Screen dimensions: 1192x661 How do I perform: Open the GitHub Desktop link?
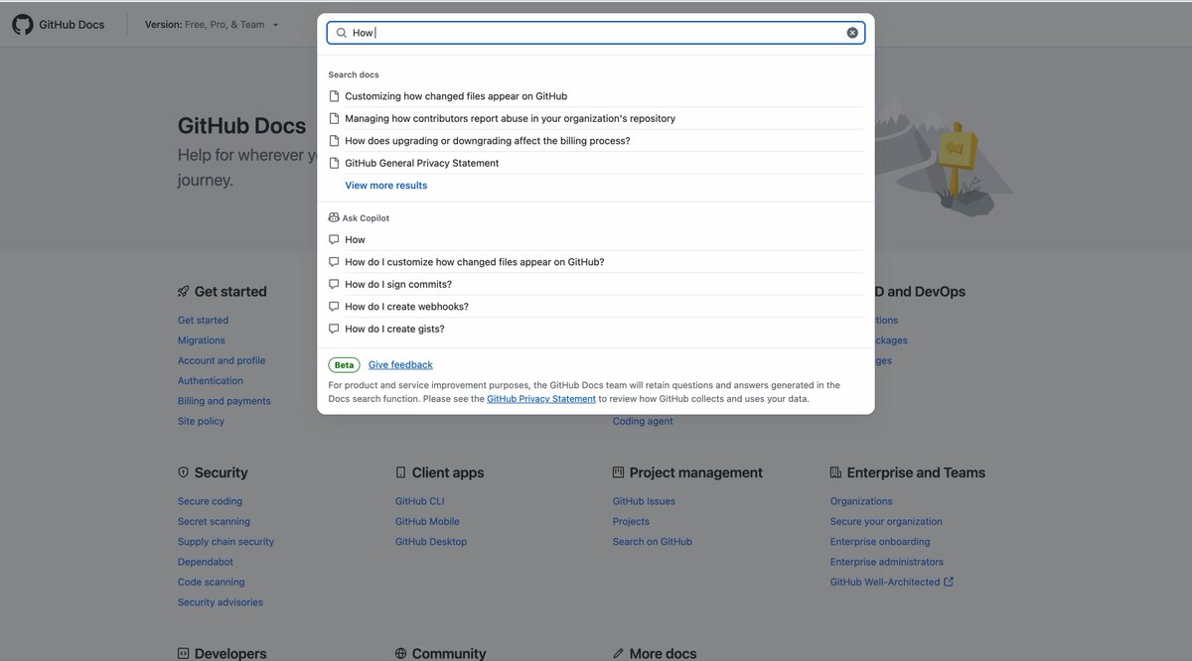[431, 542]
